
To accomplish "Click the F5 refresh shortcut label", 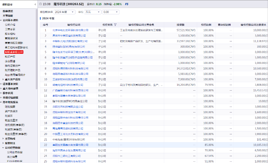I will click(127, 4).
